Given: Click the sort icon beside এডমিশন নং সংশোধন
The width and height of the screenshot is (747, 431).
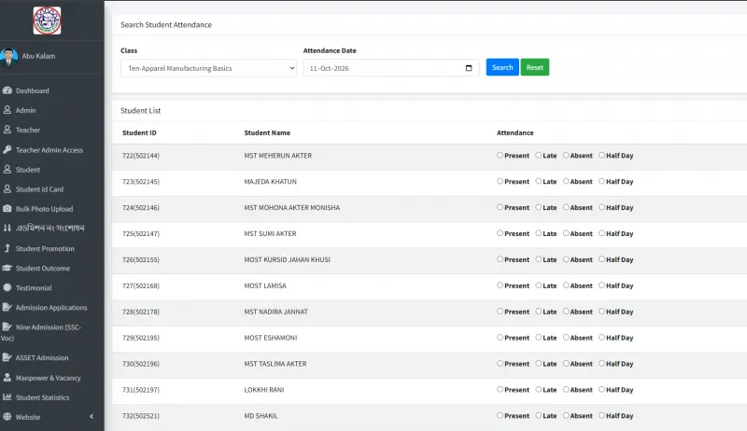Looking at the screenshot, I should (x=7, y=228).
